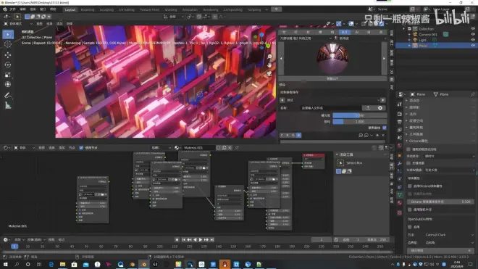Viewport: 478px width, 269px height.
Task: Expand the Octane properties section
Action: tap(407, 141)
